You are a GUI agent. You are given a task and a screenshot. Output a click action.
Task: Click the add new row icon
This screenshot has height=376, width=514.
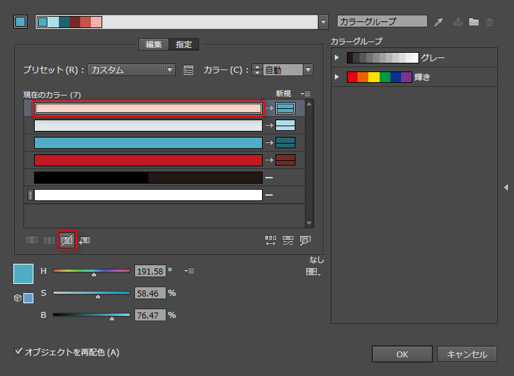click(84, 240)
